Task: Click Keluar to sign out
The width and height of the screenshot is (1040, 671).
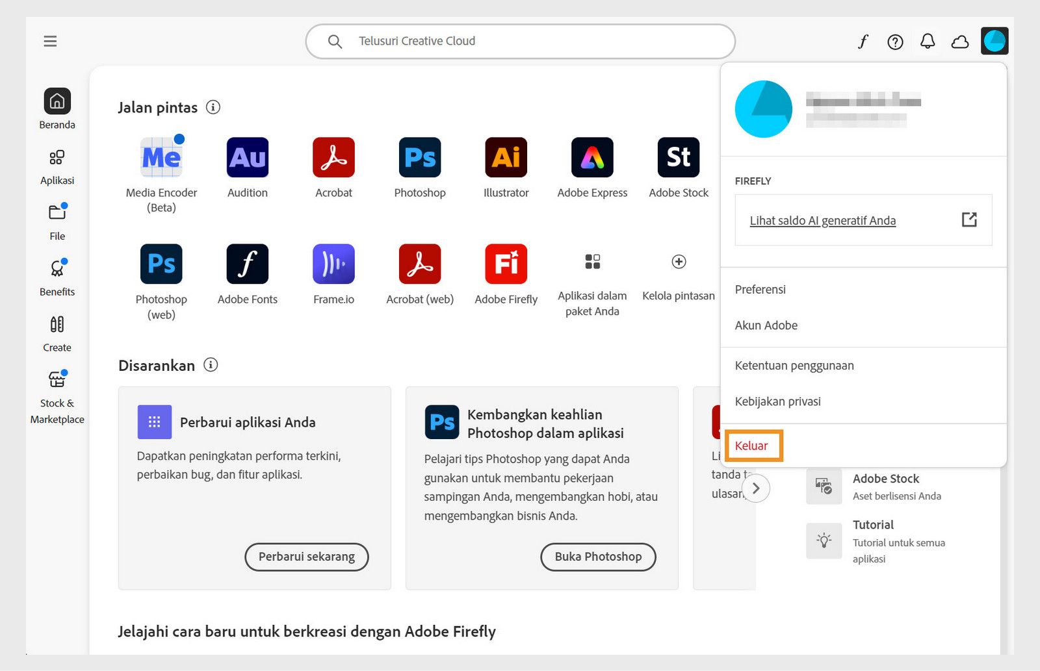Action: click(x=751, y=446)
